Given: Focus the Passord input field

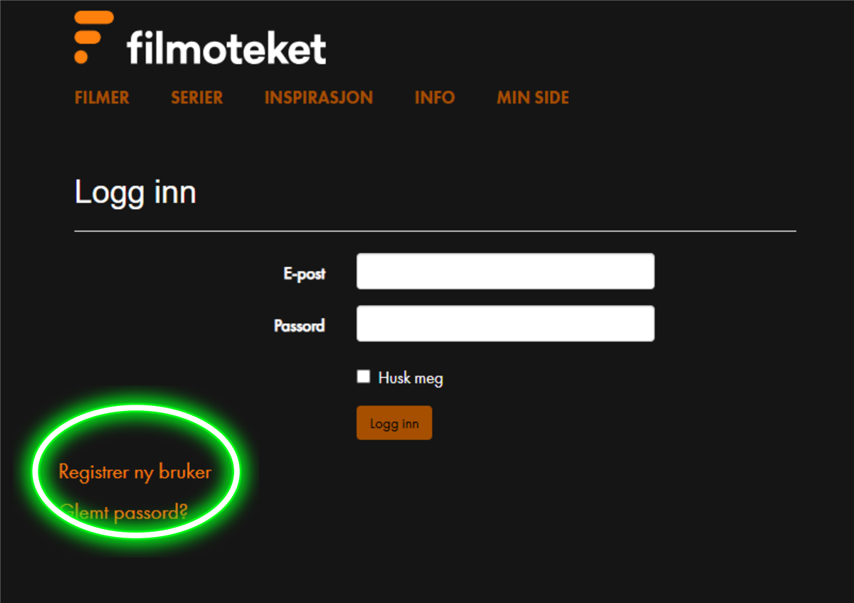Looking at the screenshot, I should pos(505,324).
